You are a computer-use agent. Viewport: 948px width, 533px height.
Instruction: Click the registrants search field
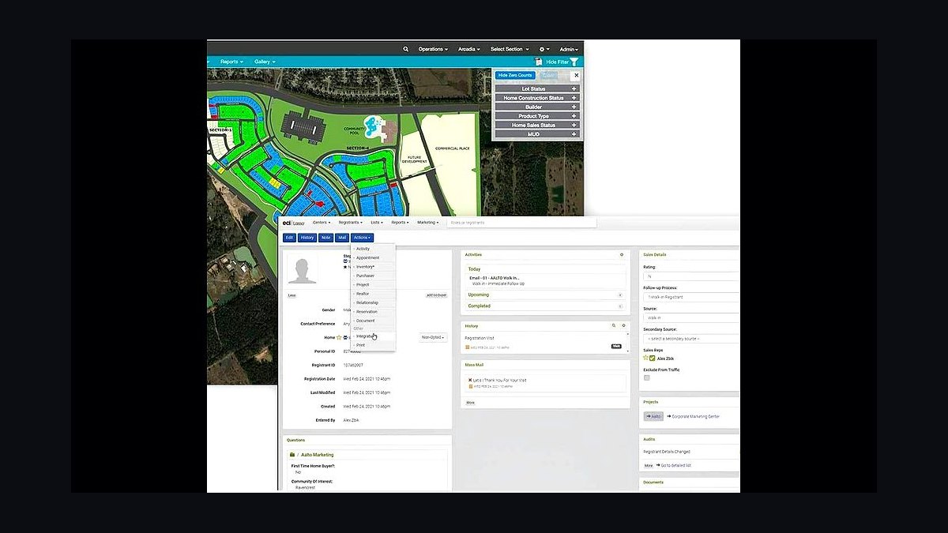[521, 223]
